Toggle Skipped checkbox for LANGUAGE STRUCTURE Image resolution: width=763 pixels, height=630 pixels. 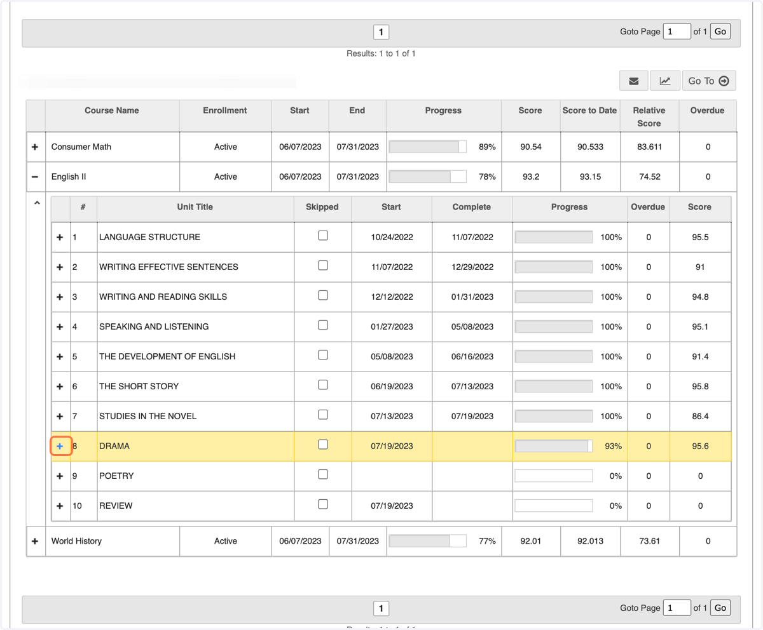pos(323,236)
